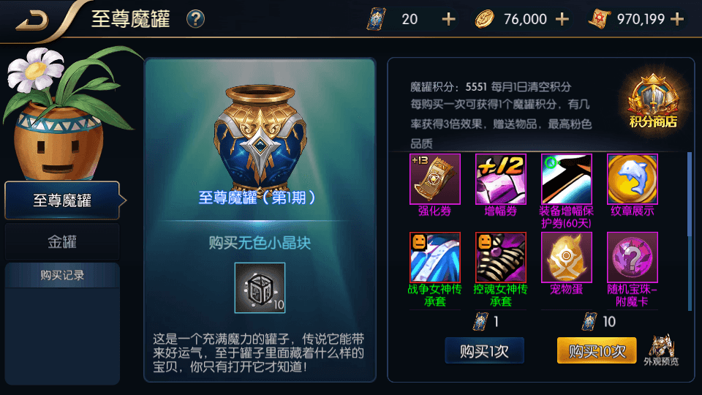Select the 宠物蛋 pet egg icon
The height and width of the screenshot is (395, 702).
click(566, 257)
